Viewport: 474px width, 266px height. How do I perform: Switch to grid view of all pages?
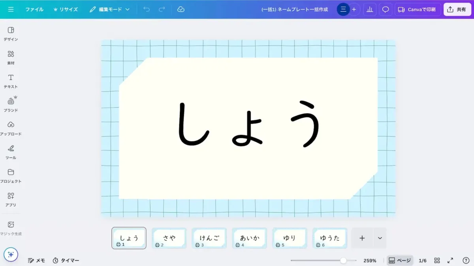437,260
